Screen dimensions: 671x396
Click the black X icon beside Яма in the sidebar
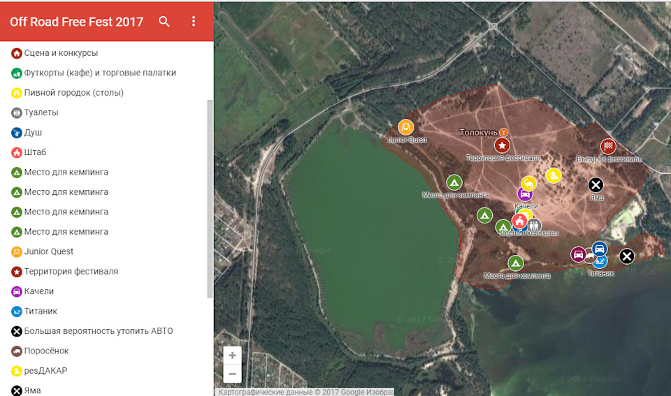click(16, 391)
